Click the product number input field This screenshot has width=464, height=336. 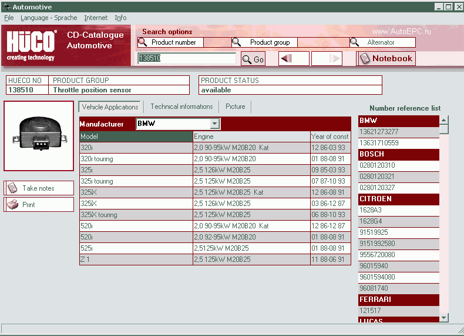[x=187, y=58]
